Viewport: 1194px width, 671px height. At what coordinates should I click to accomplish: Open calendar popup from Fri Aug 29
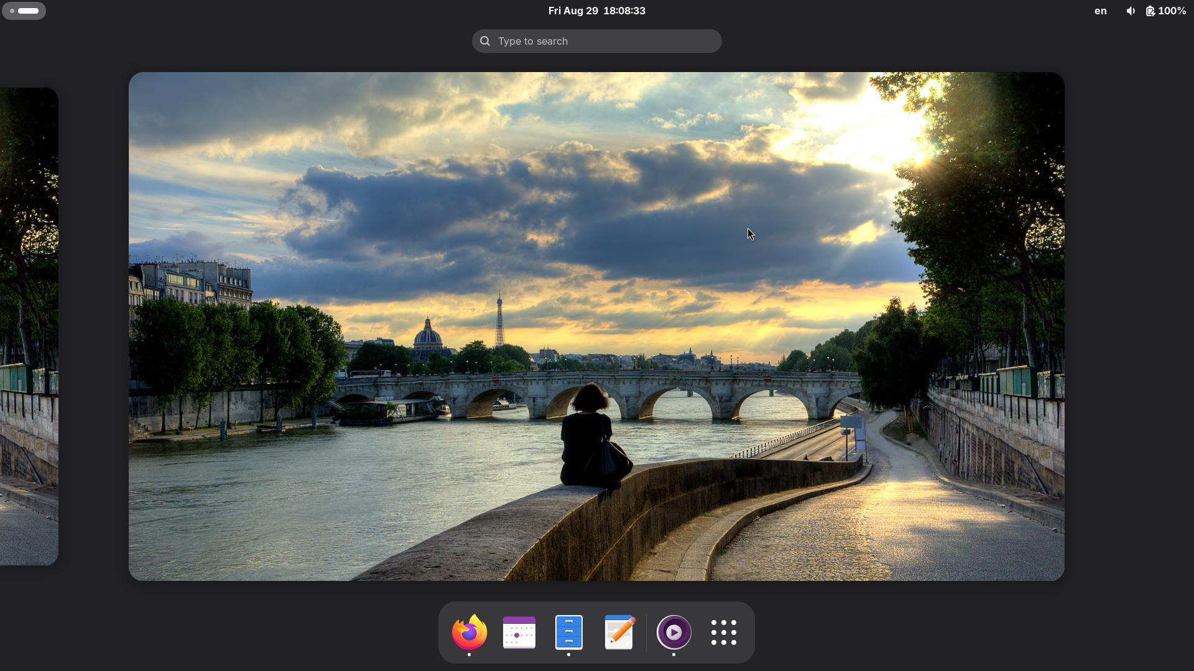tap(573, 11)
